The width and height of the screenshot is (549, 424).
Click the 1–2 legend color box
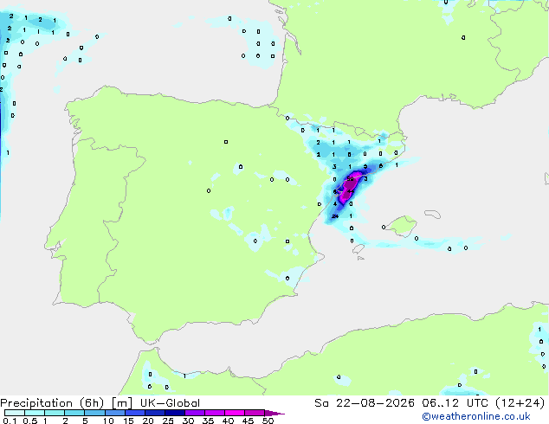pyautogui.click(x=55, y=413)
